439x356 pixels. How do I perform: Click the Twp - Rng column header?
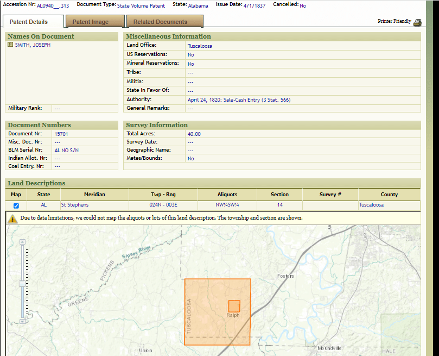point(163,195)
